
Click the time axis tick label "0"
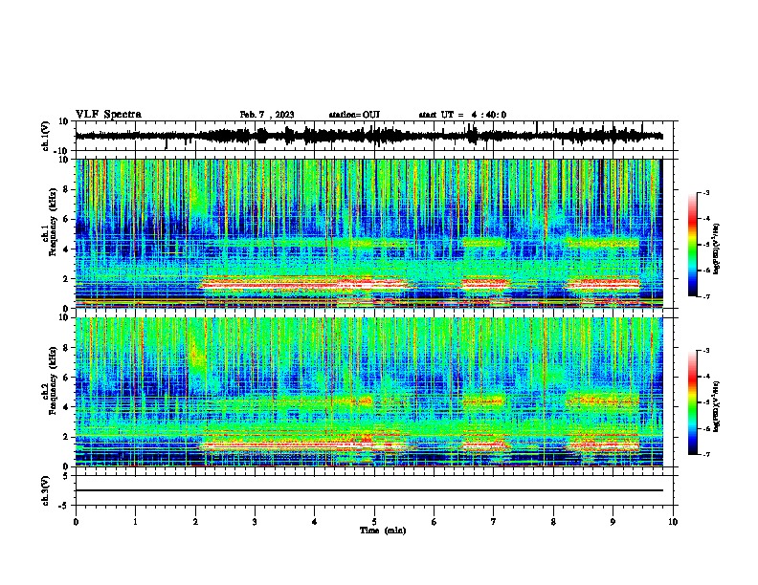click(x=76, y=522)
